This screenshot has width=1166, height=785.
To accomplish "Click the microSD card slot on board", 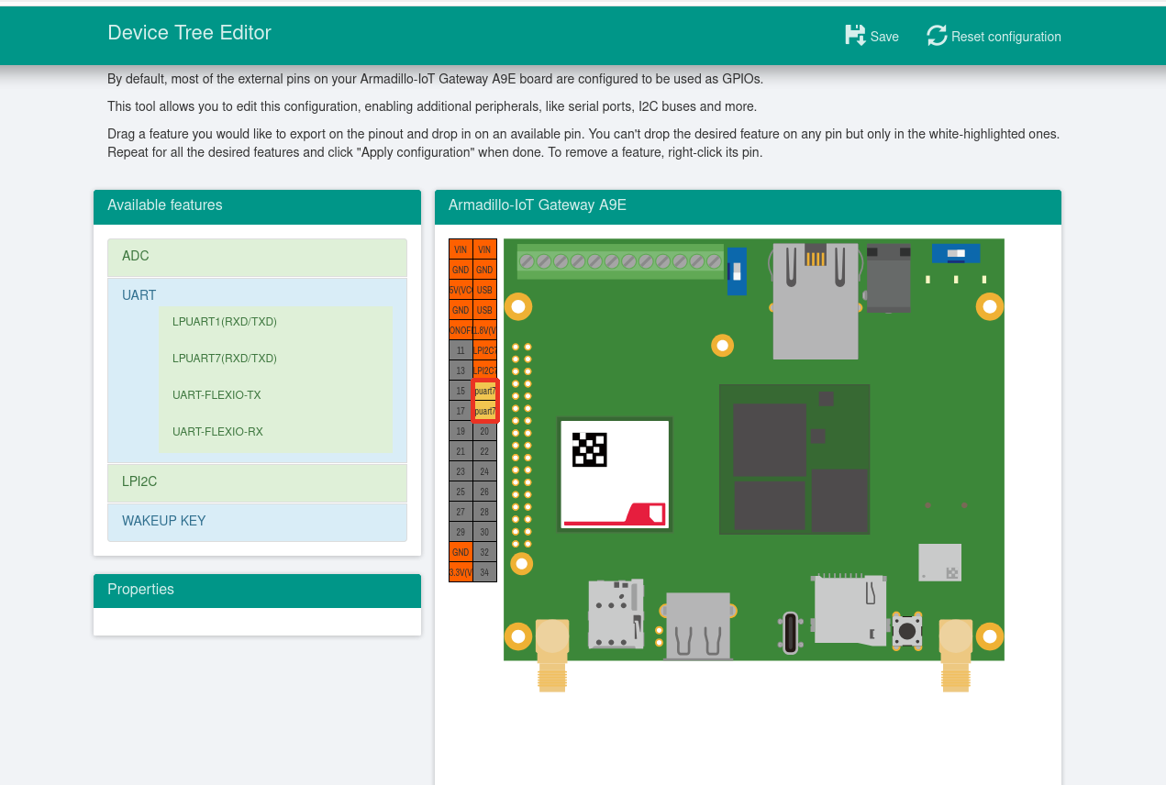I will coord(850,608).
